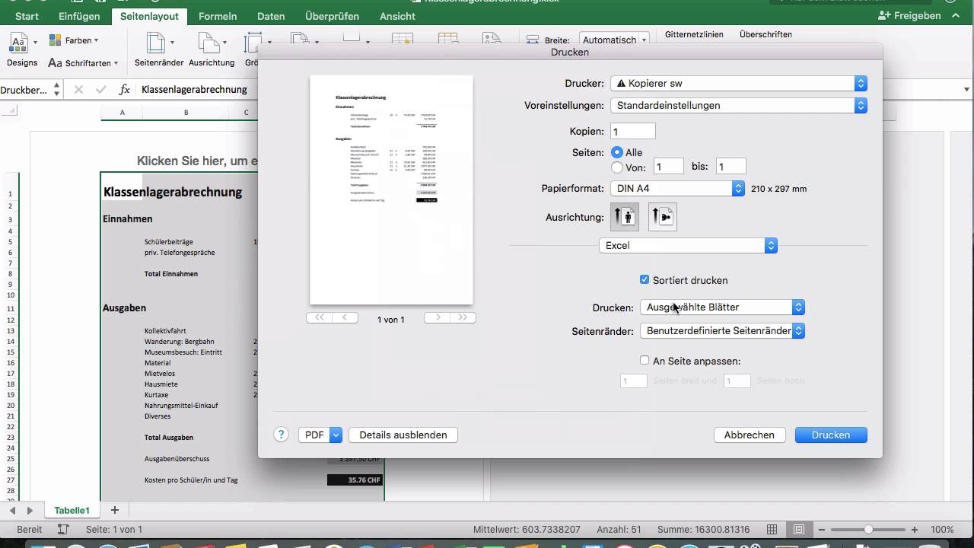Click the Kopien copies input field
Screen dimensions: 974x548
click(x=633, y=132)
